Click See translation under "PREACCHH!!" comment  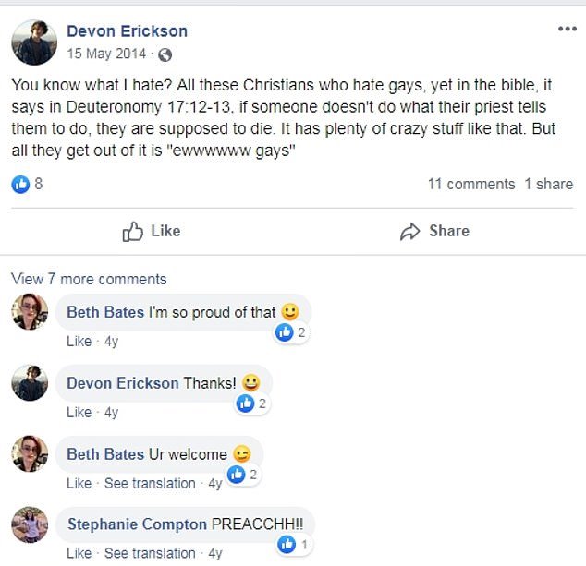150,553
